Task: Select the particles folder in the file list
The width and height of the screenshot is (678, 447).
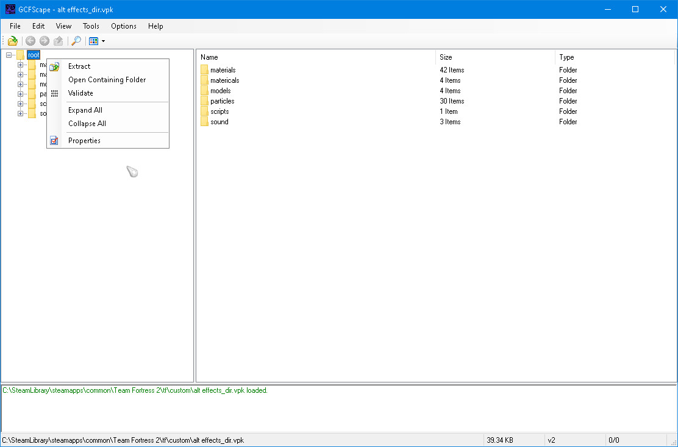Action: [221, 100]
